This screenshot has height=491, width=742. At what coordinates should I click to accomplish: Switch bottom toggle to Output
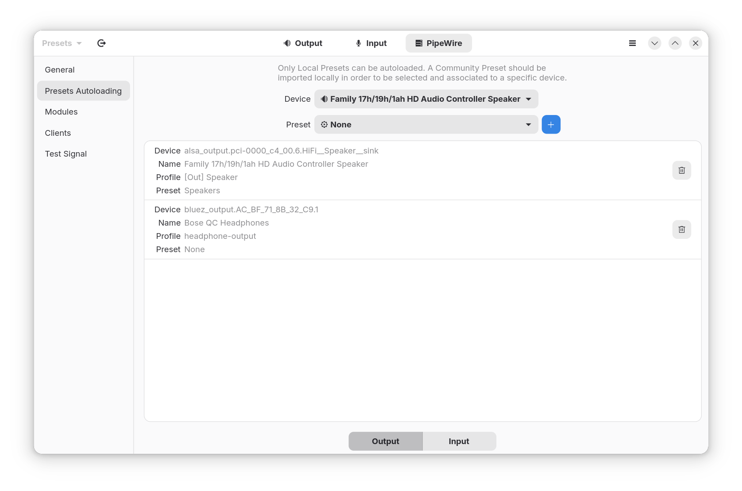[385, 441]
